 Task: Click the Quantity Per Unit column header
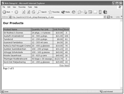(42, 29)
